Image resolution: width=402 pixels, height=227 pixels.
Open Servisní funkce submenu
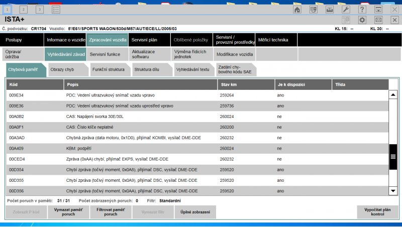pos(108,54)
